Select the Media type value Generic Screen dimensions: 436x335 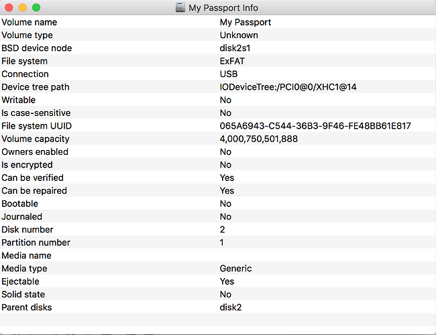235,269
